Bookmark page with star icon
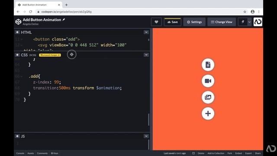Image resolution: width=277 pixels, height=156 pixels. pos(245,12)
